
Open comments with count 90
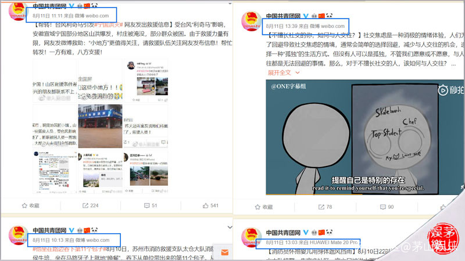[x=387, y=207]
